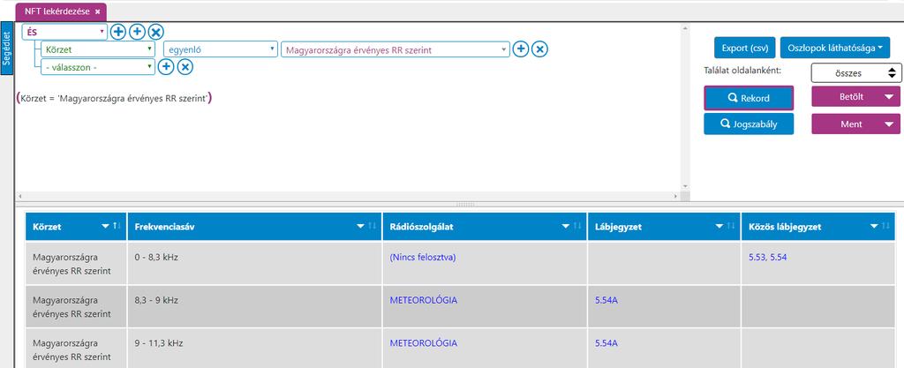Add condition after Körzet row plus icon
Screen dimensions: 904x368
tap(520, 49)
